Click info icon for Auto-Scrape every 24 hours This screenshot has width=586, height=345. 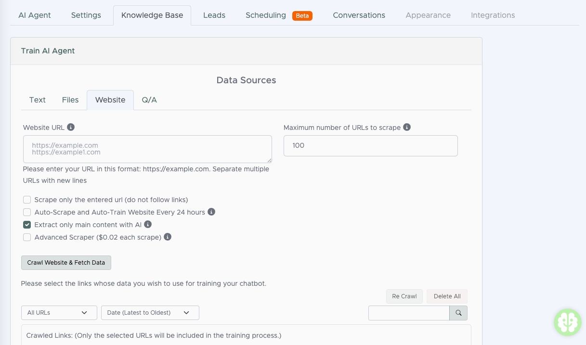(211, 212)
